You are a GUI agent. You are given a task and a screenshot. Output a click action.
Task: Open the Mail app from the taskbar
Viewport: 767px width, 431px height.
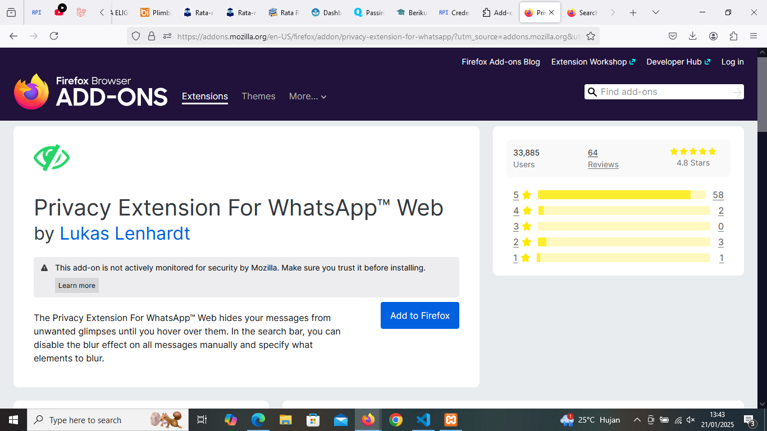click(x=341, y=420)
